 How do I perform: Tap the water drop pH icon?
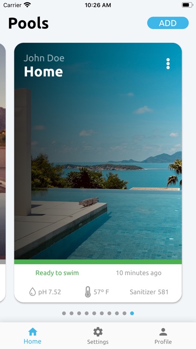point(33,292)
